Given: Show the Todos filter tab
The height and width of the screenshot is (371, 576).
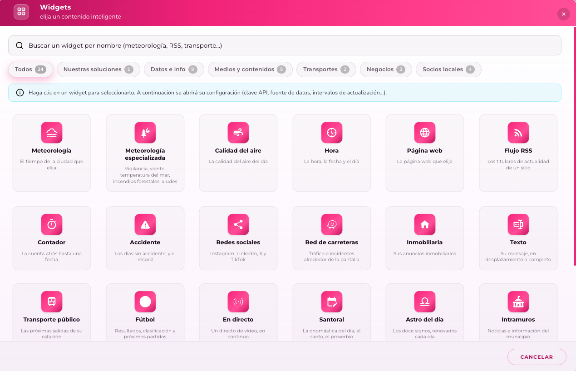Looking at the screenshot, I should [30, 69].
